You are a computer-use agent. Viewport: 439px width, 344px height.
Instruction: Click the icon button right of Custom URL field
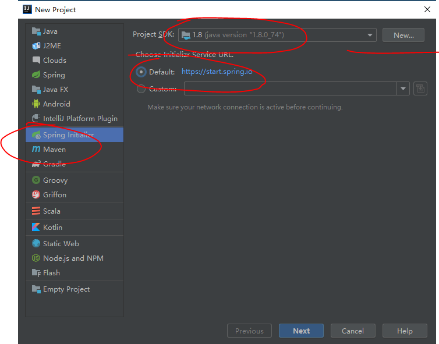click(x=420, y=88)
